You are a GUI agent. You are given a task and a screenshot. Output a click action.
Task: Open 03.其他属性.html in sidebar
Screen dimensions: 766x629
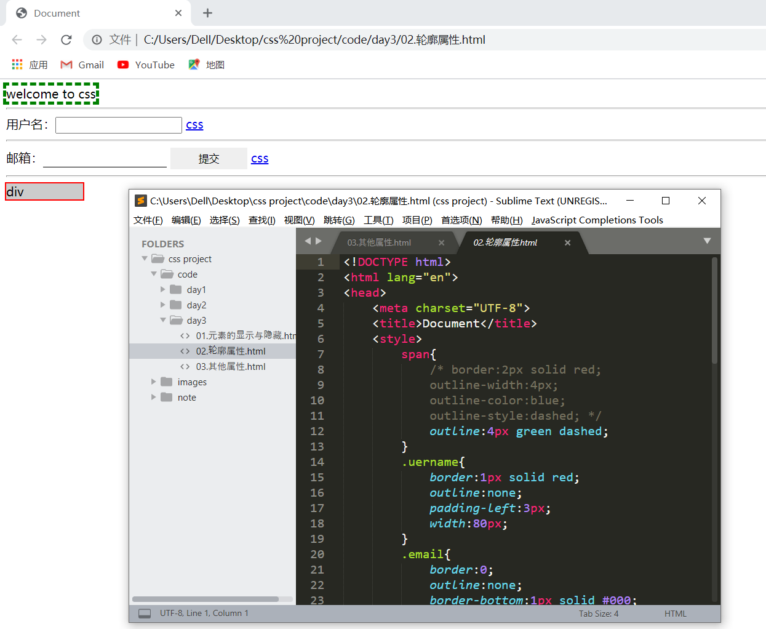pyautogui.click(x=231, y=366)
